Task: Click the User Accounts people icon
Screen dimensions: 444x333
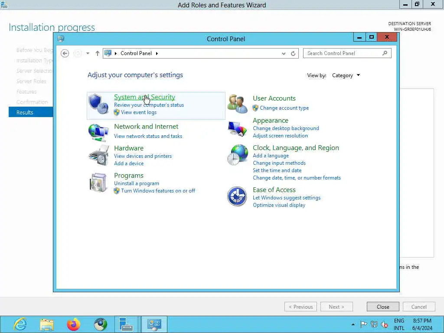Action: click(237, 104)
